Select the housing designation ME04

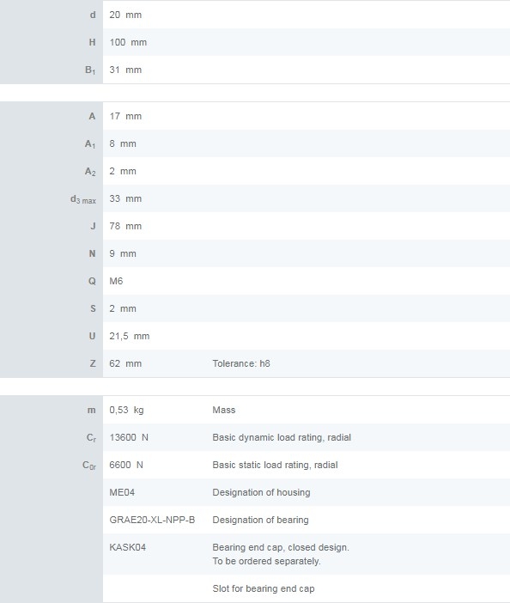(x=122, y=493)
